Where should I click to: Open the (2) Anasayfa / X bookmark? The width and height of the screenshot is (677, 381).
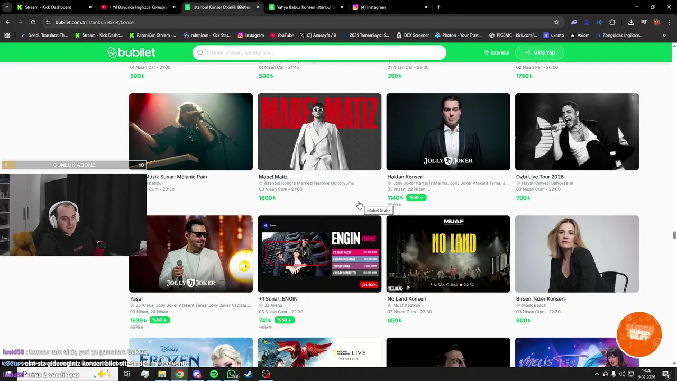pyautogui.click(x=318, y=35)
